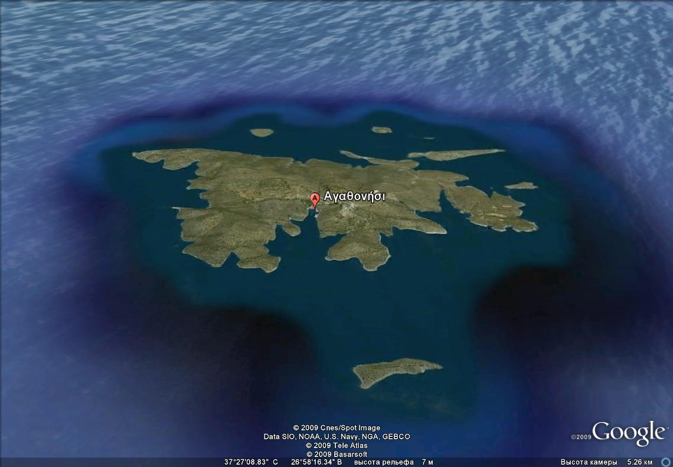Click the © 2009 Basarsoft attribution
This screenshot has width=673, height=467.
pos(336,454)
